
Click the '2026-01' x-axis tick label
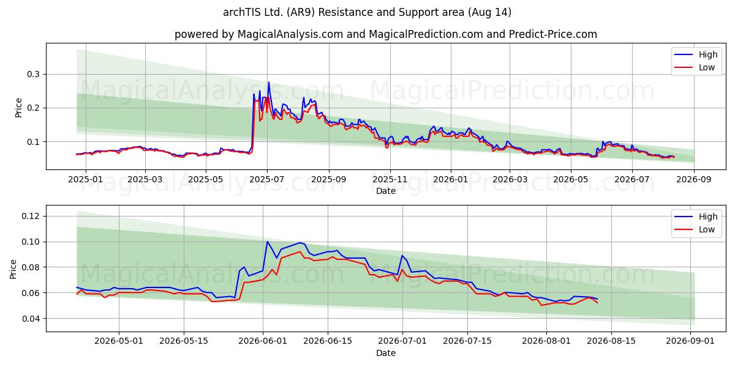click(451, 179)
